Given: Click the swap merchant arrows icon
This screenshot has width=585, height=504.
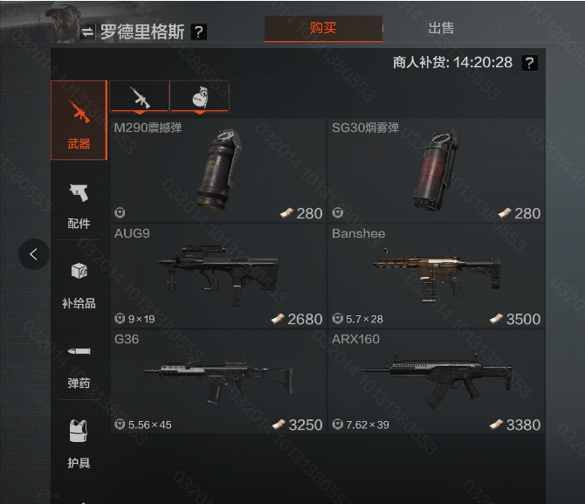Looking at the screenshot, I should (x=87, y=32).
